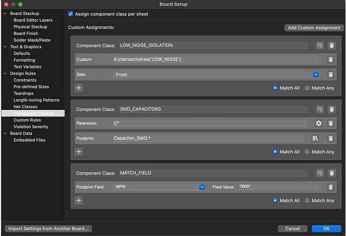The image size is (346, 236).
Task: Add condition to MATCH_FIELD class with plus
Action: [79, 201]
